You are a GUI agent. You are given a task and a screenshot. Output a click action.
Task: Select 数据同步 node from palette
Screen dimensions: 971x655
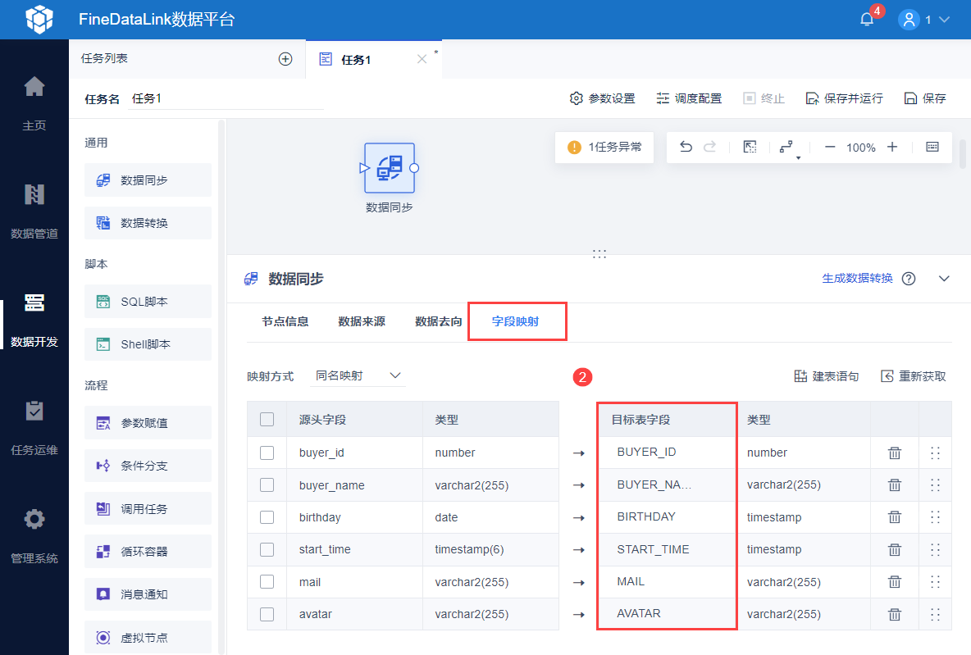coord(148,180)
